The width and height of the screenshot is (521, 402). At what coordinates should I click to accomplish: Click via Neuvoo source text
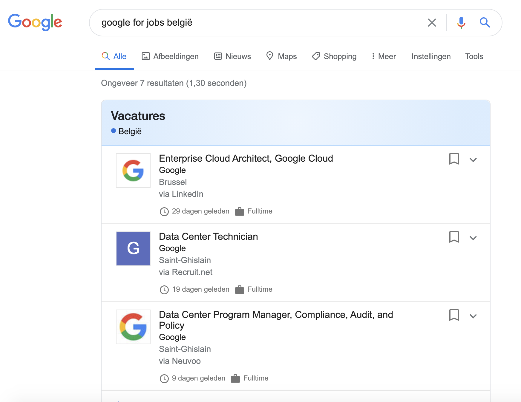180,361
